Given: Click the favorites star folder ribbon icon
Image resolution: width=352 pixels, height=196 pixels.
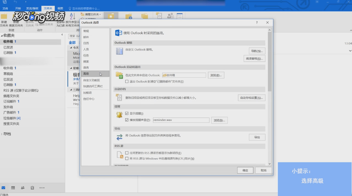Looking at the screenshot, I should [111, 16].
